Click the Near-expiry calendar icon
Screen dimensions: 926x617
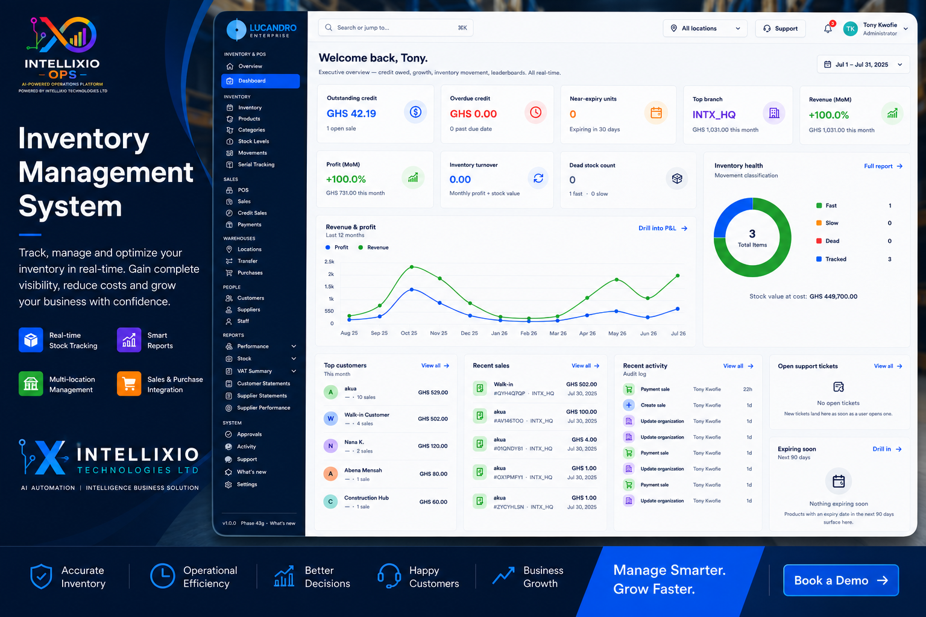click(x=656, y=113)
